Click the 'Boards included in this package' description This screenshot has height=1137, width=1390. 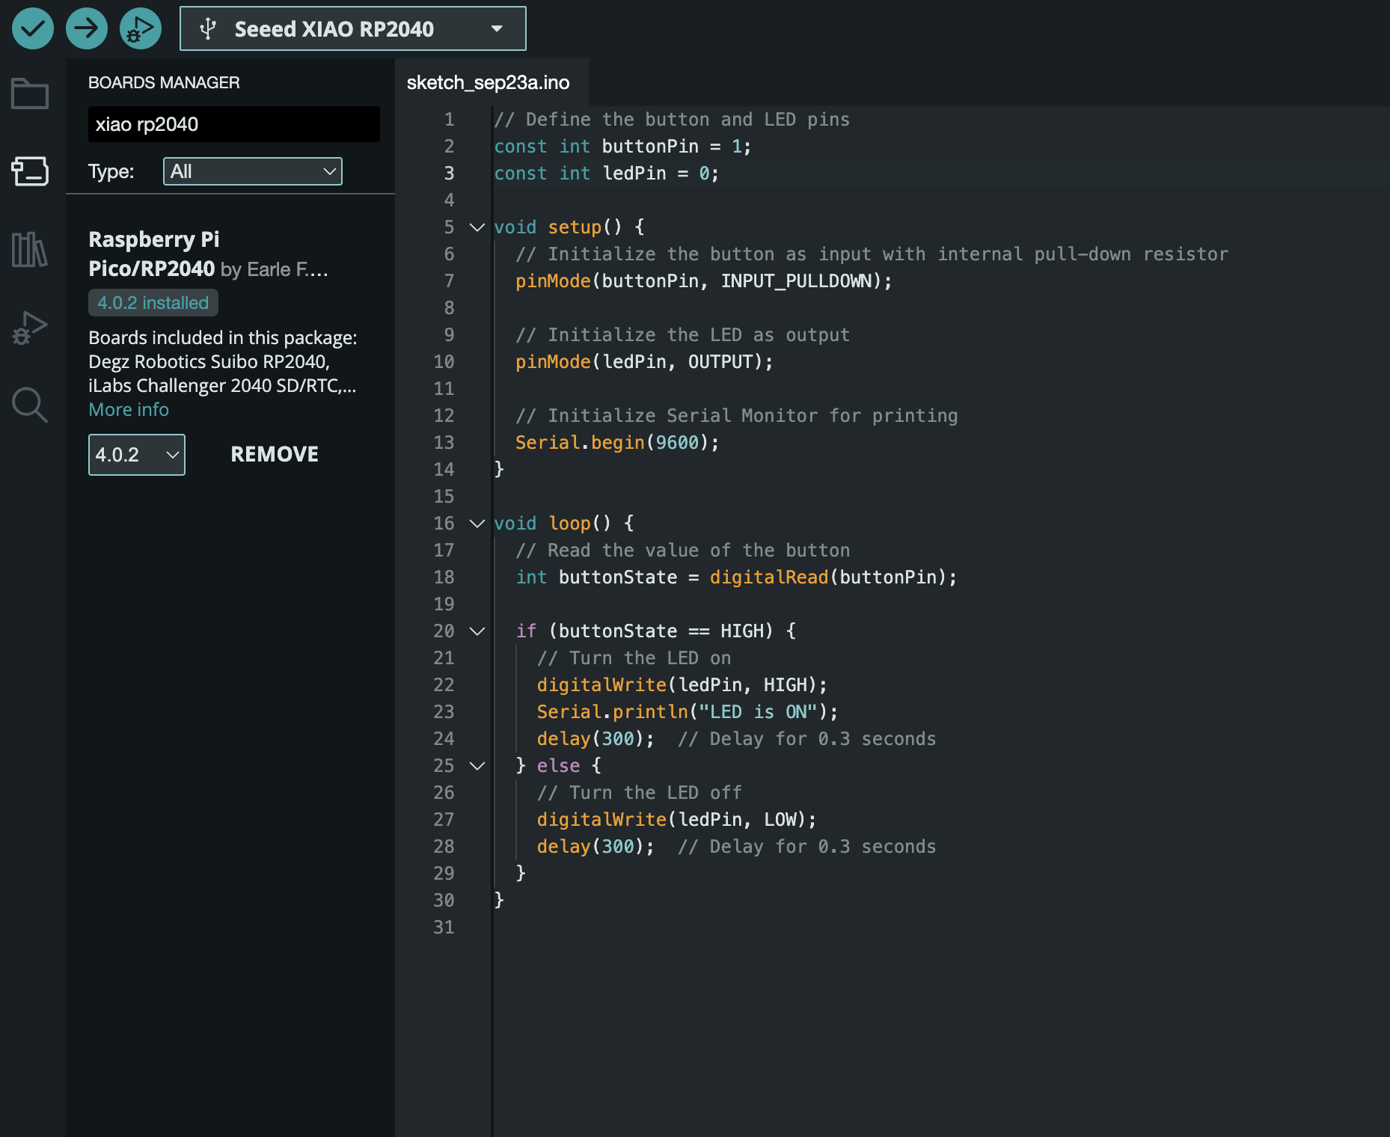click(x=223, y=361)
